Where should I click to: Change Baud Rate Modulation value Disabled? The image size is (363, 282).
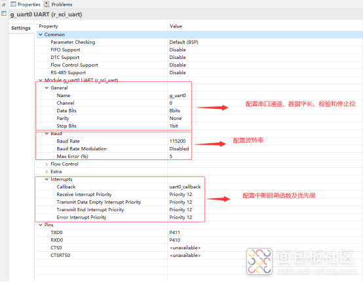[179, 149]
